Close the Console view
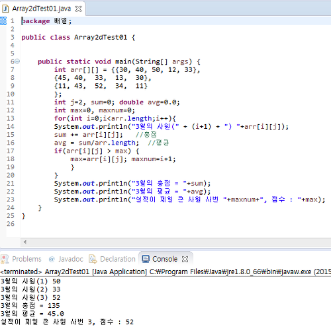This screenshot has height=327, width=331. (185, 259)
